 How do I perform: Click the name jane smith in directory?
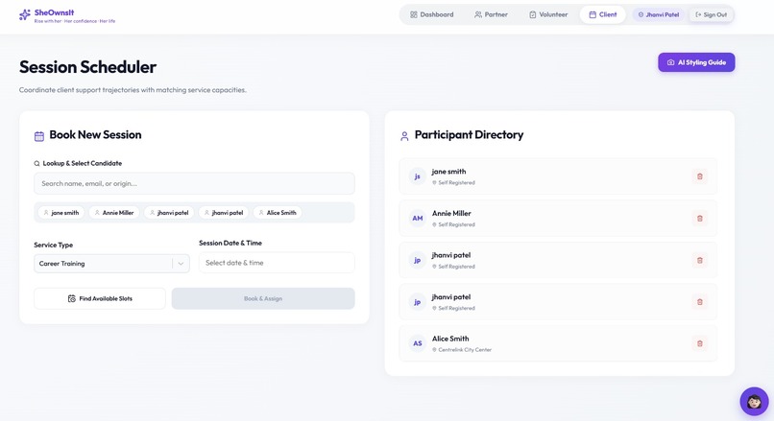448,172
